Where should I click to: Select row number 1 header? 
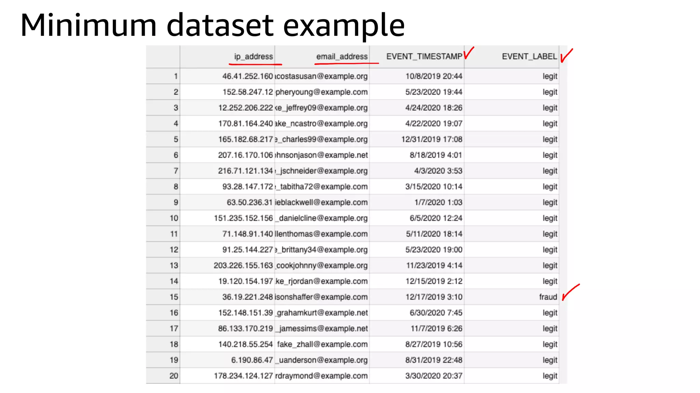point(163,76)
